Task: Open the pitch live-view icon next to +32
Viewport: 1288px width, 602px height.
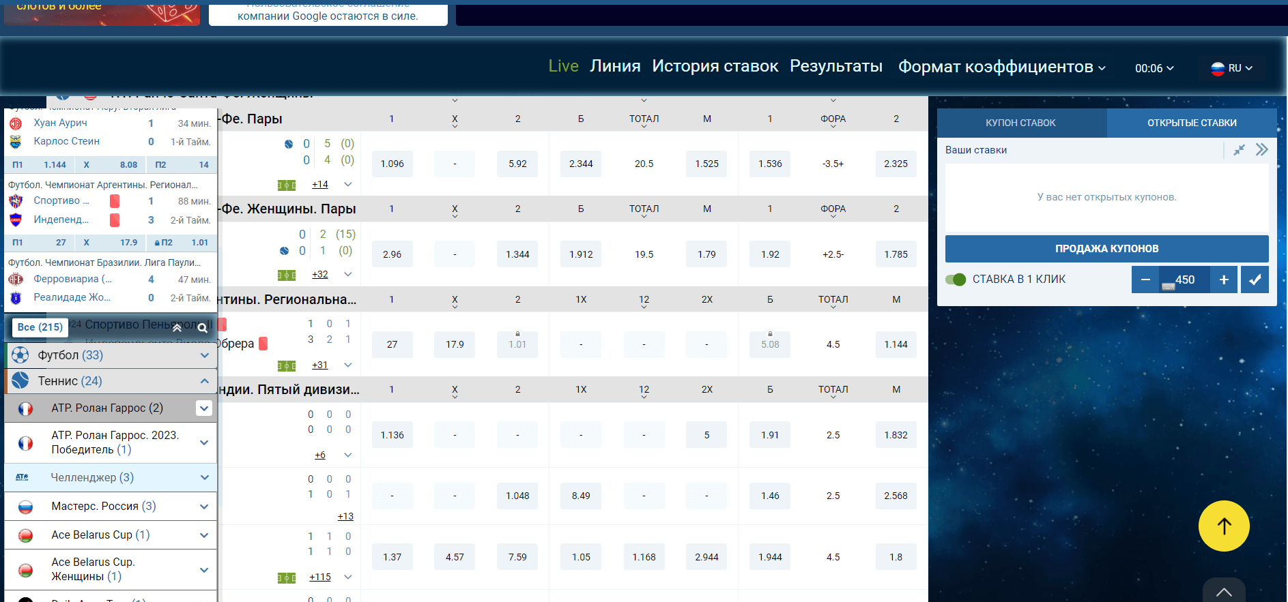Action: point(287,275)
